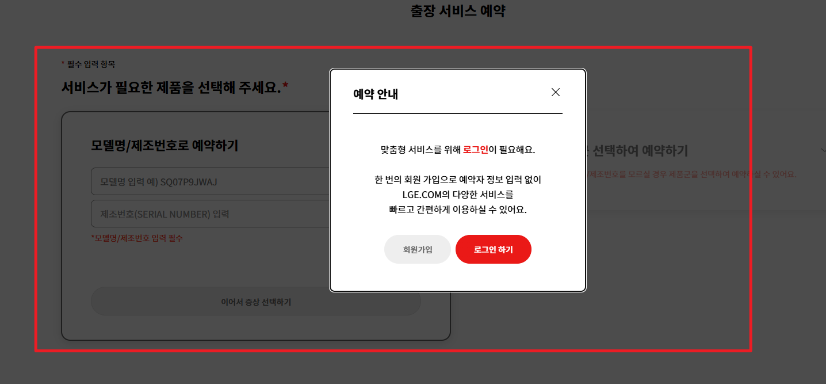Click the 서비스가 필요한 제품을 선택해 주세요 heading
Viewport: 826px width, 384px height.
[x=175, y=88]
